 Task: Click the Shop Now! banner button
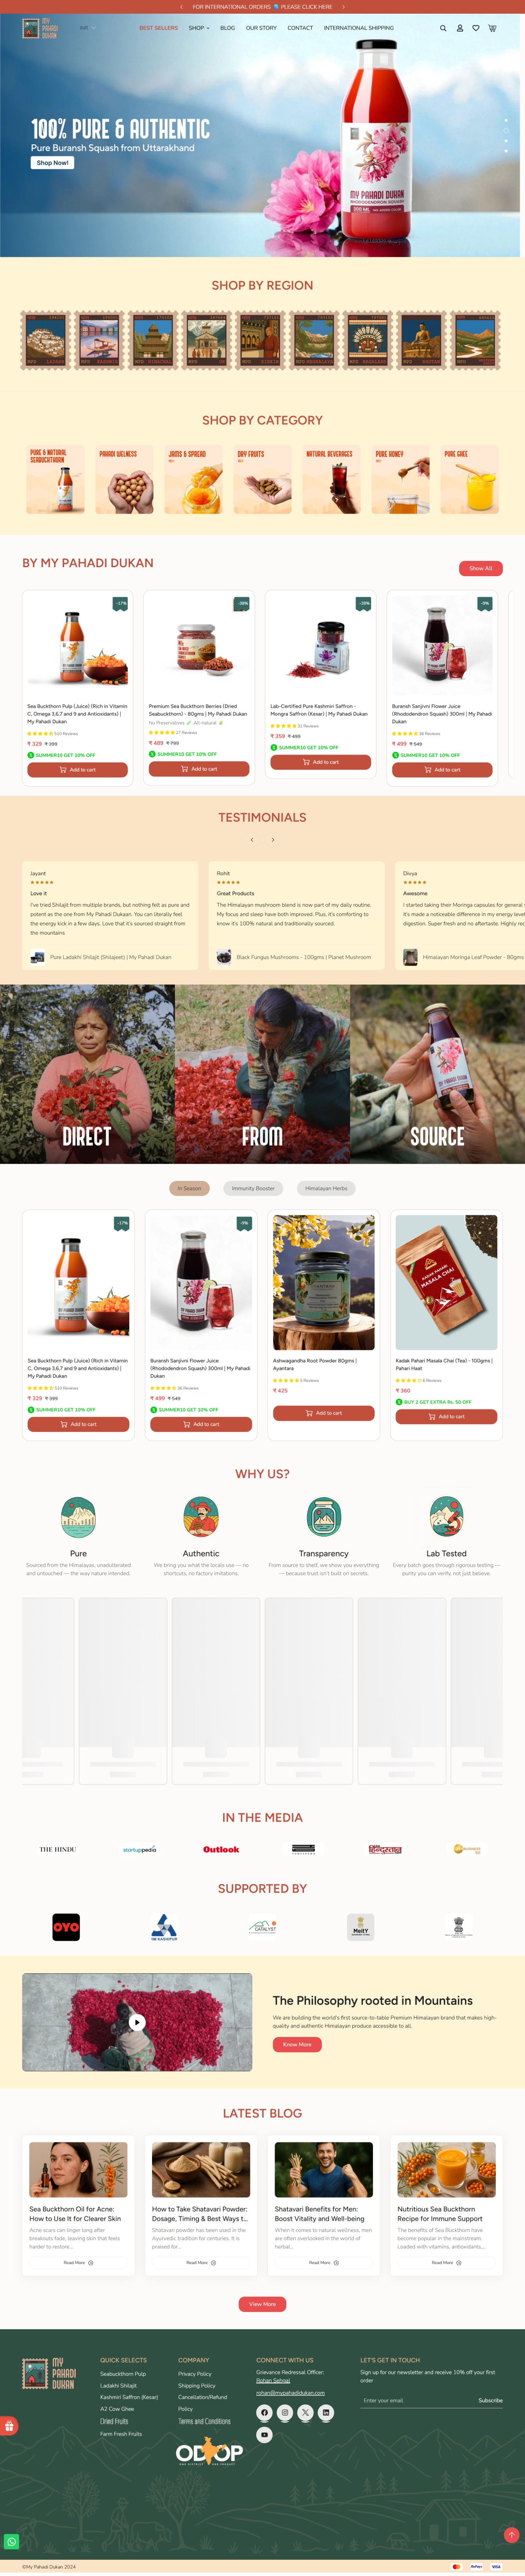click(52, 162)
